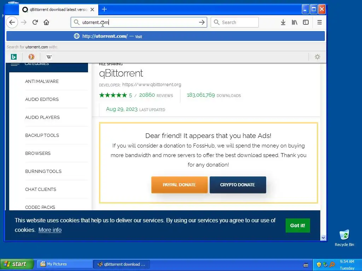This screenshot has width=362, height=271.
Task: Select qBittorrent download taskbar button
Action: pos(122,264)
